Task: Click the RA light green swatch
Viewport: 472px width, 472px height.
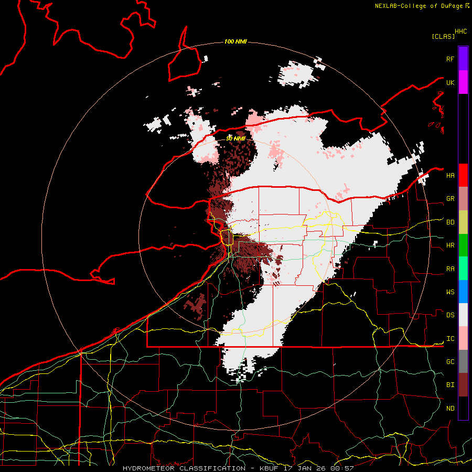Action: coord(463,269)
